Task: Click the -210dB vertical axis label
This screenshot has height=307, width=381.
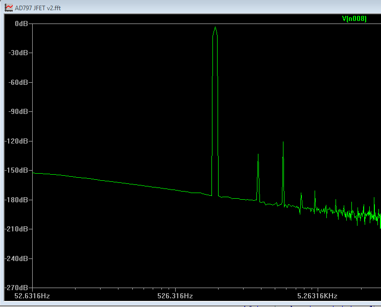Action: [x=16, y=229]
